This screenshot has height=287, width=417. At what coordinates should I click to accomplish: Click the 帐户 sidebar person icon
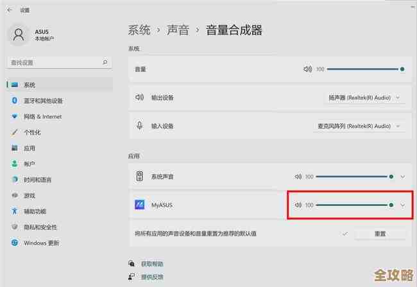pos(15,164)
